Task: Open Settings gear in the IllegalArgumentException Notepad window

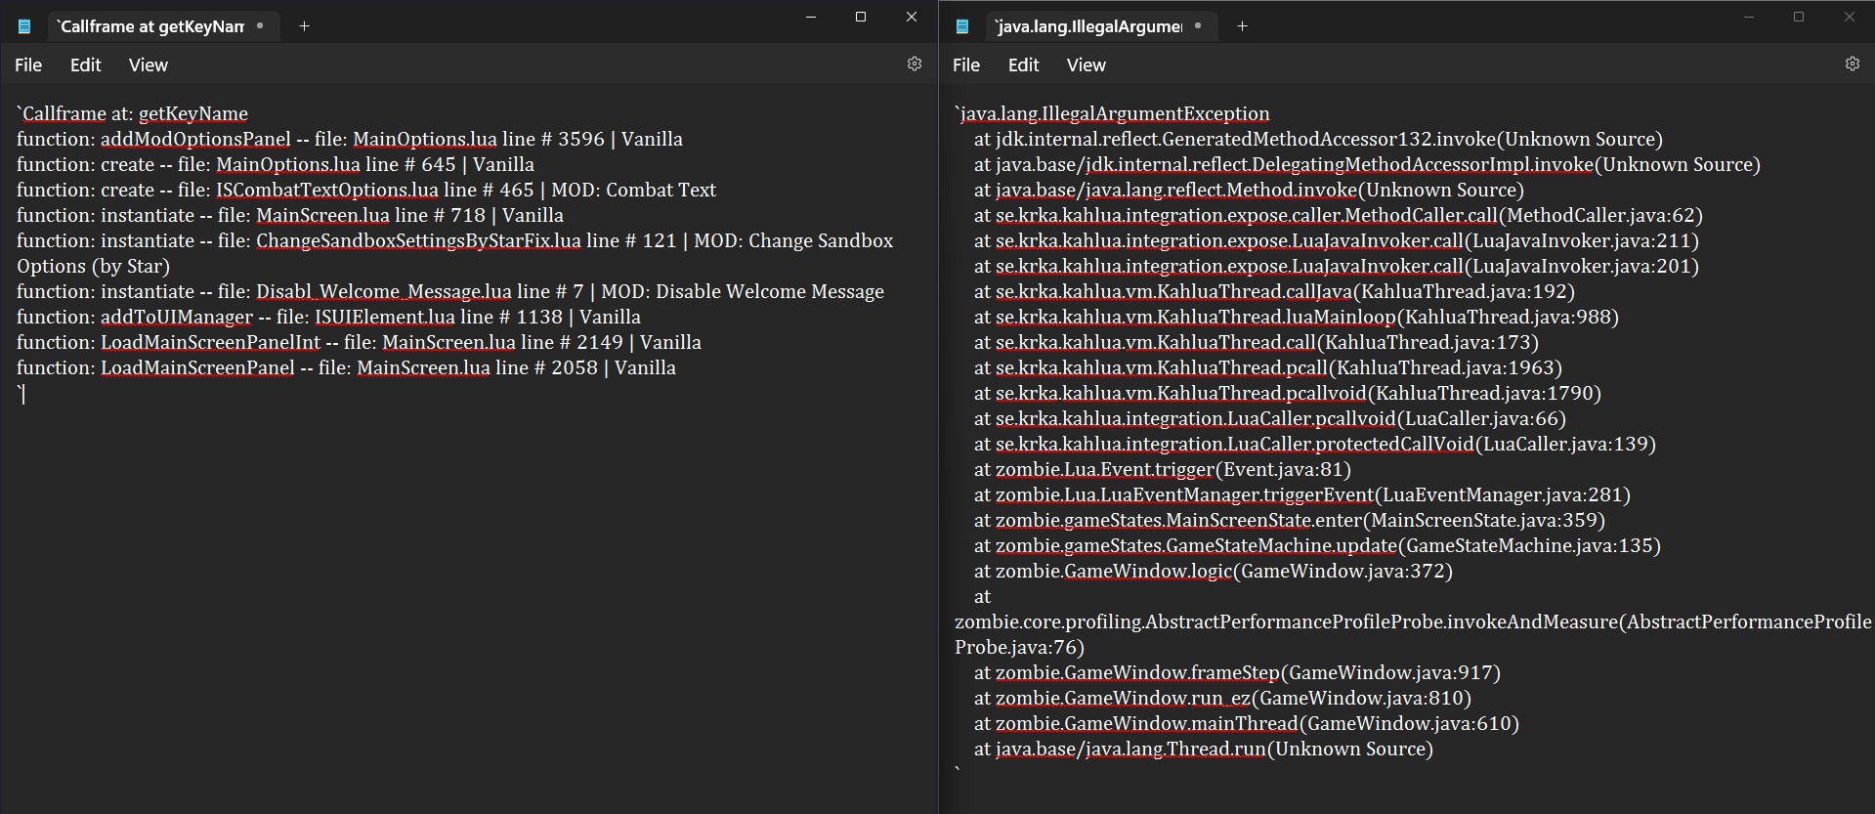Action: pos(1852,64)
